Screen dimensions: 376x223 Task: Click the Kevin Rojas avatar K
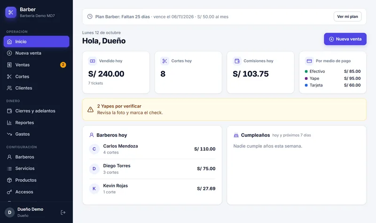click(x=94, y=189)
